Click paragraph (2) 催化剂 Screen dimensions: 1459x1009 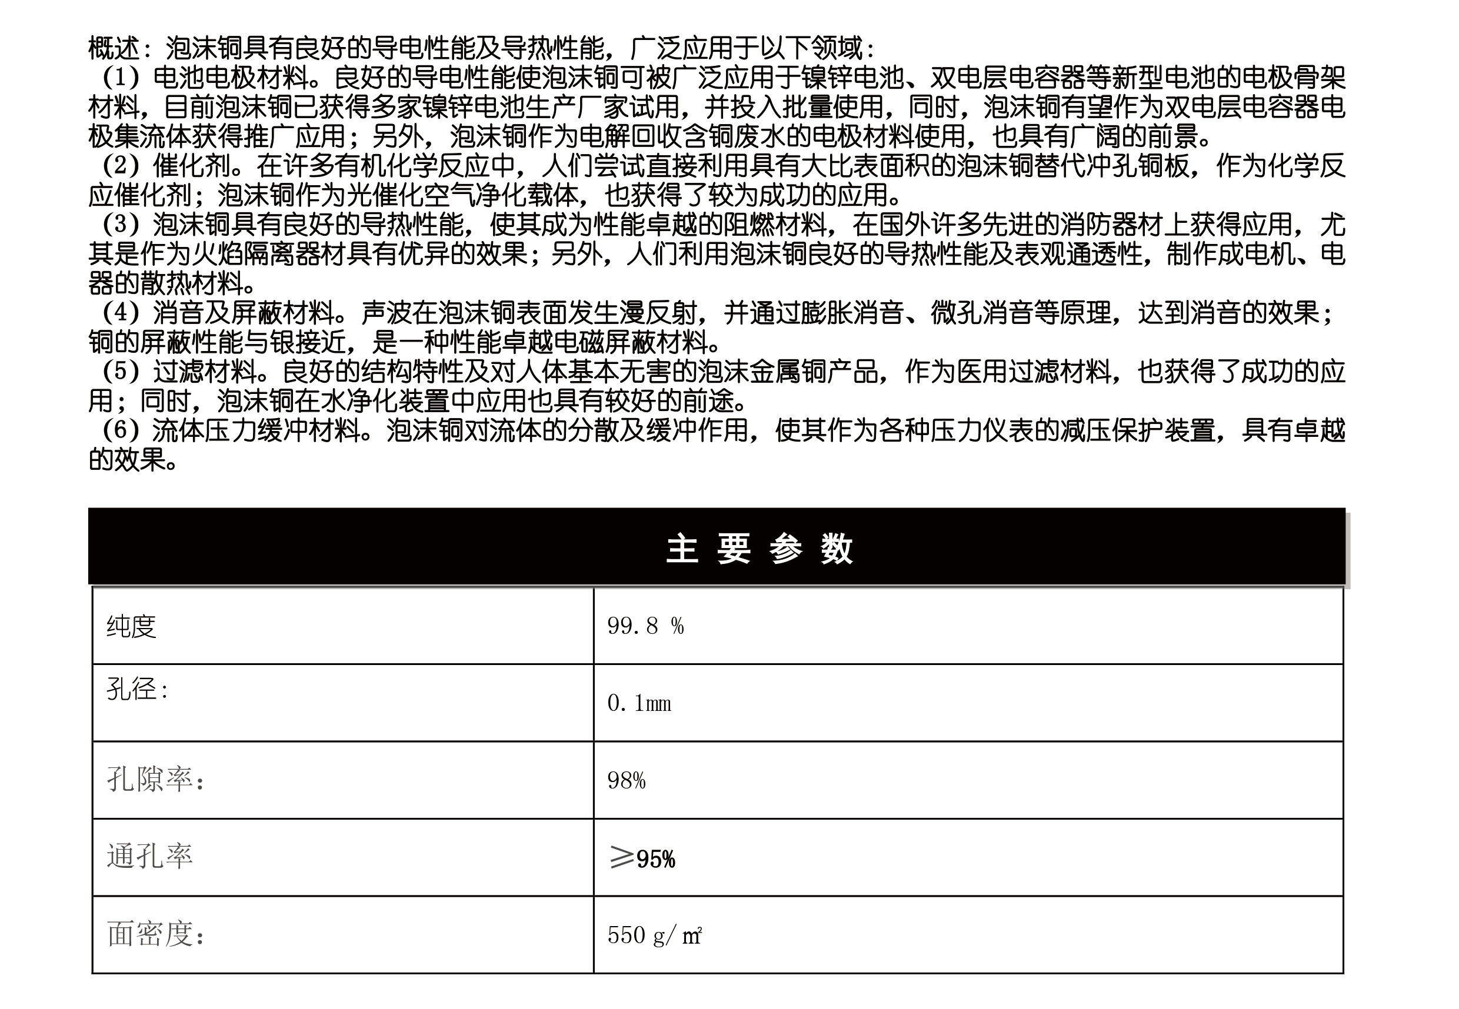[x=717, y=180]
